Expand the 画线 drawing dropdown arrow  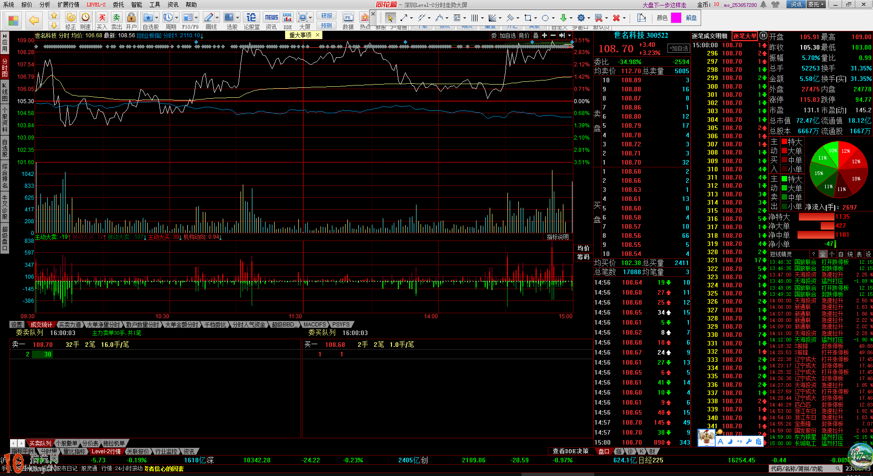tap(217, 18)
